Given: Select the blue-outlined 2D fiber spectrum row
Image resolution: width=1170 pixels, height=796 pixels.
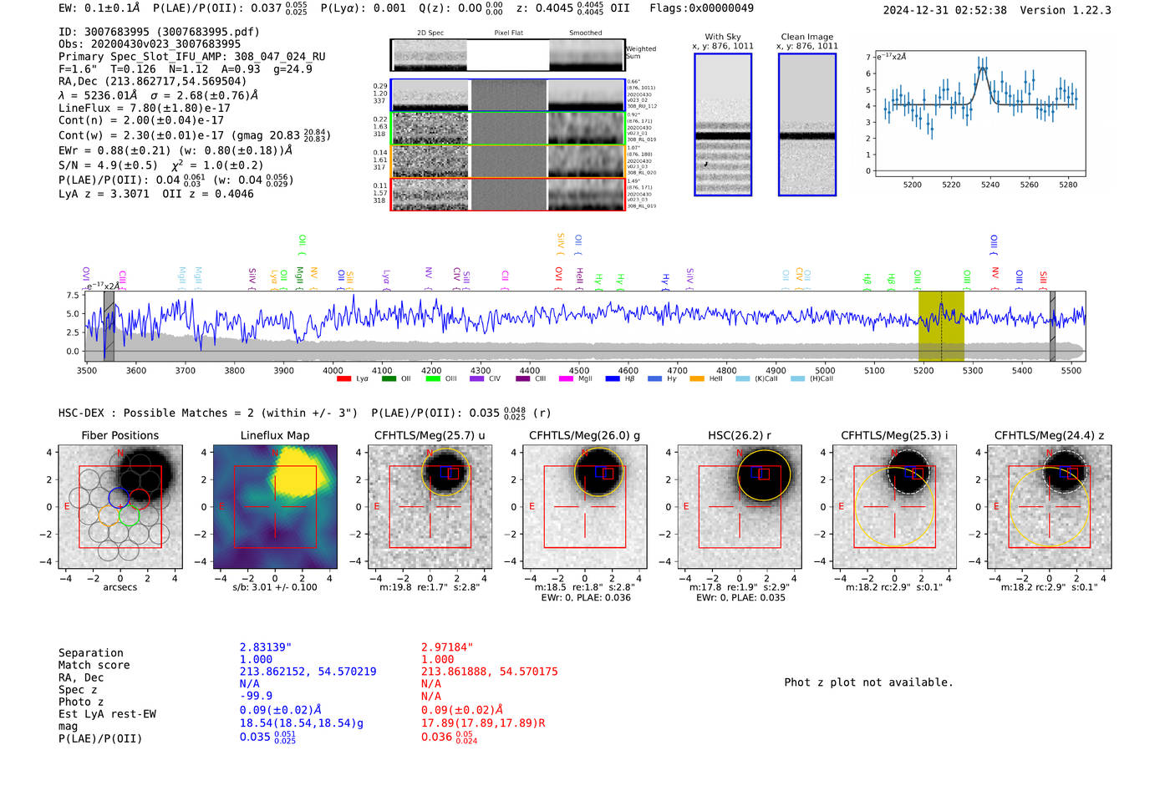Looking at the screenshot, I should [507, 95].
